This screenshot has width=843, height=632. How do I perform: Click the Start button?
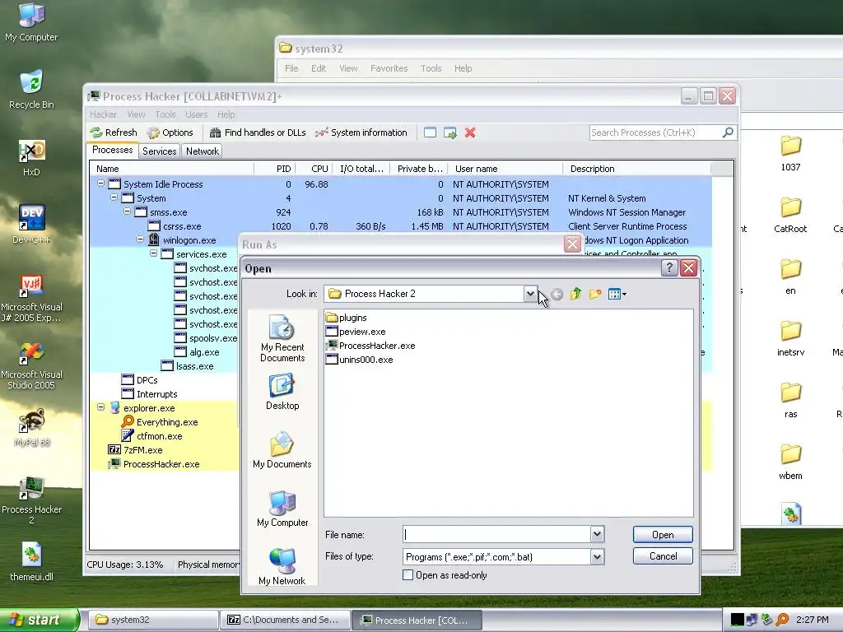pyautogui.click(x=39, y=620)
